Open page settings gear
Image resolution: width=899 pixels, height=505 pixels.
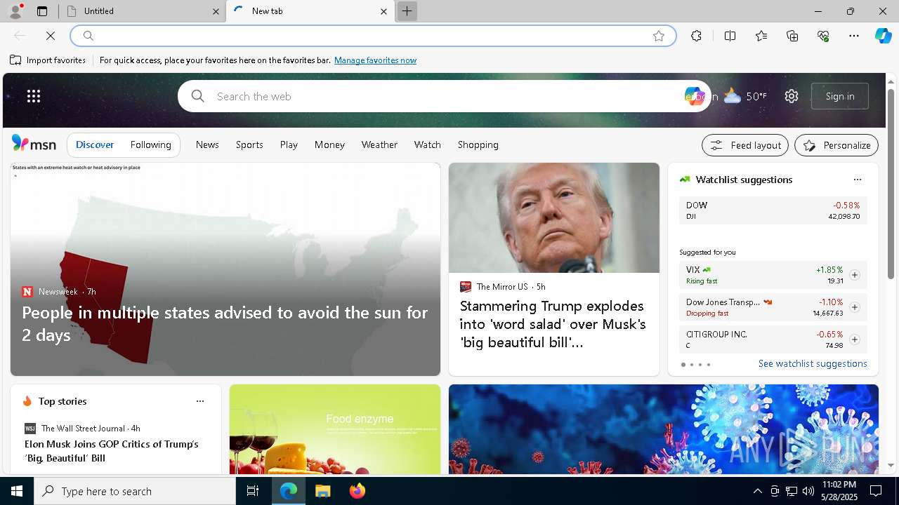point(792,96)
